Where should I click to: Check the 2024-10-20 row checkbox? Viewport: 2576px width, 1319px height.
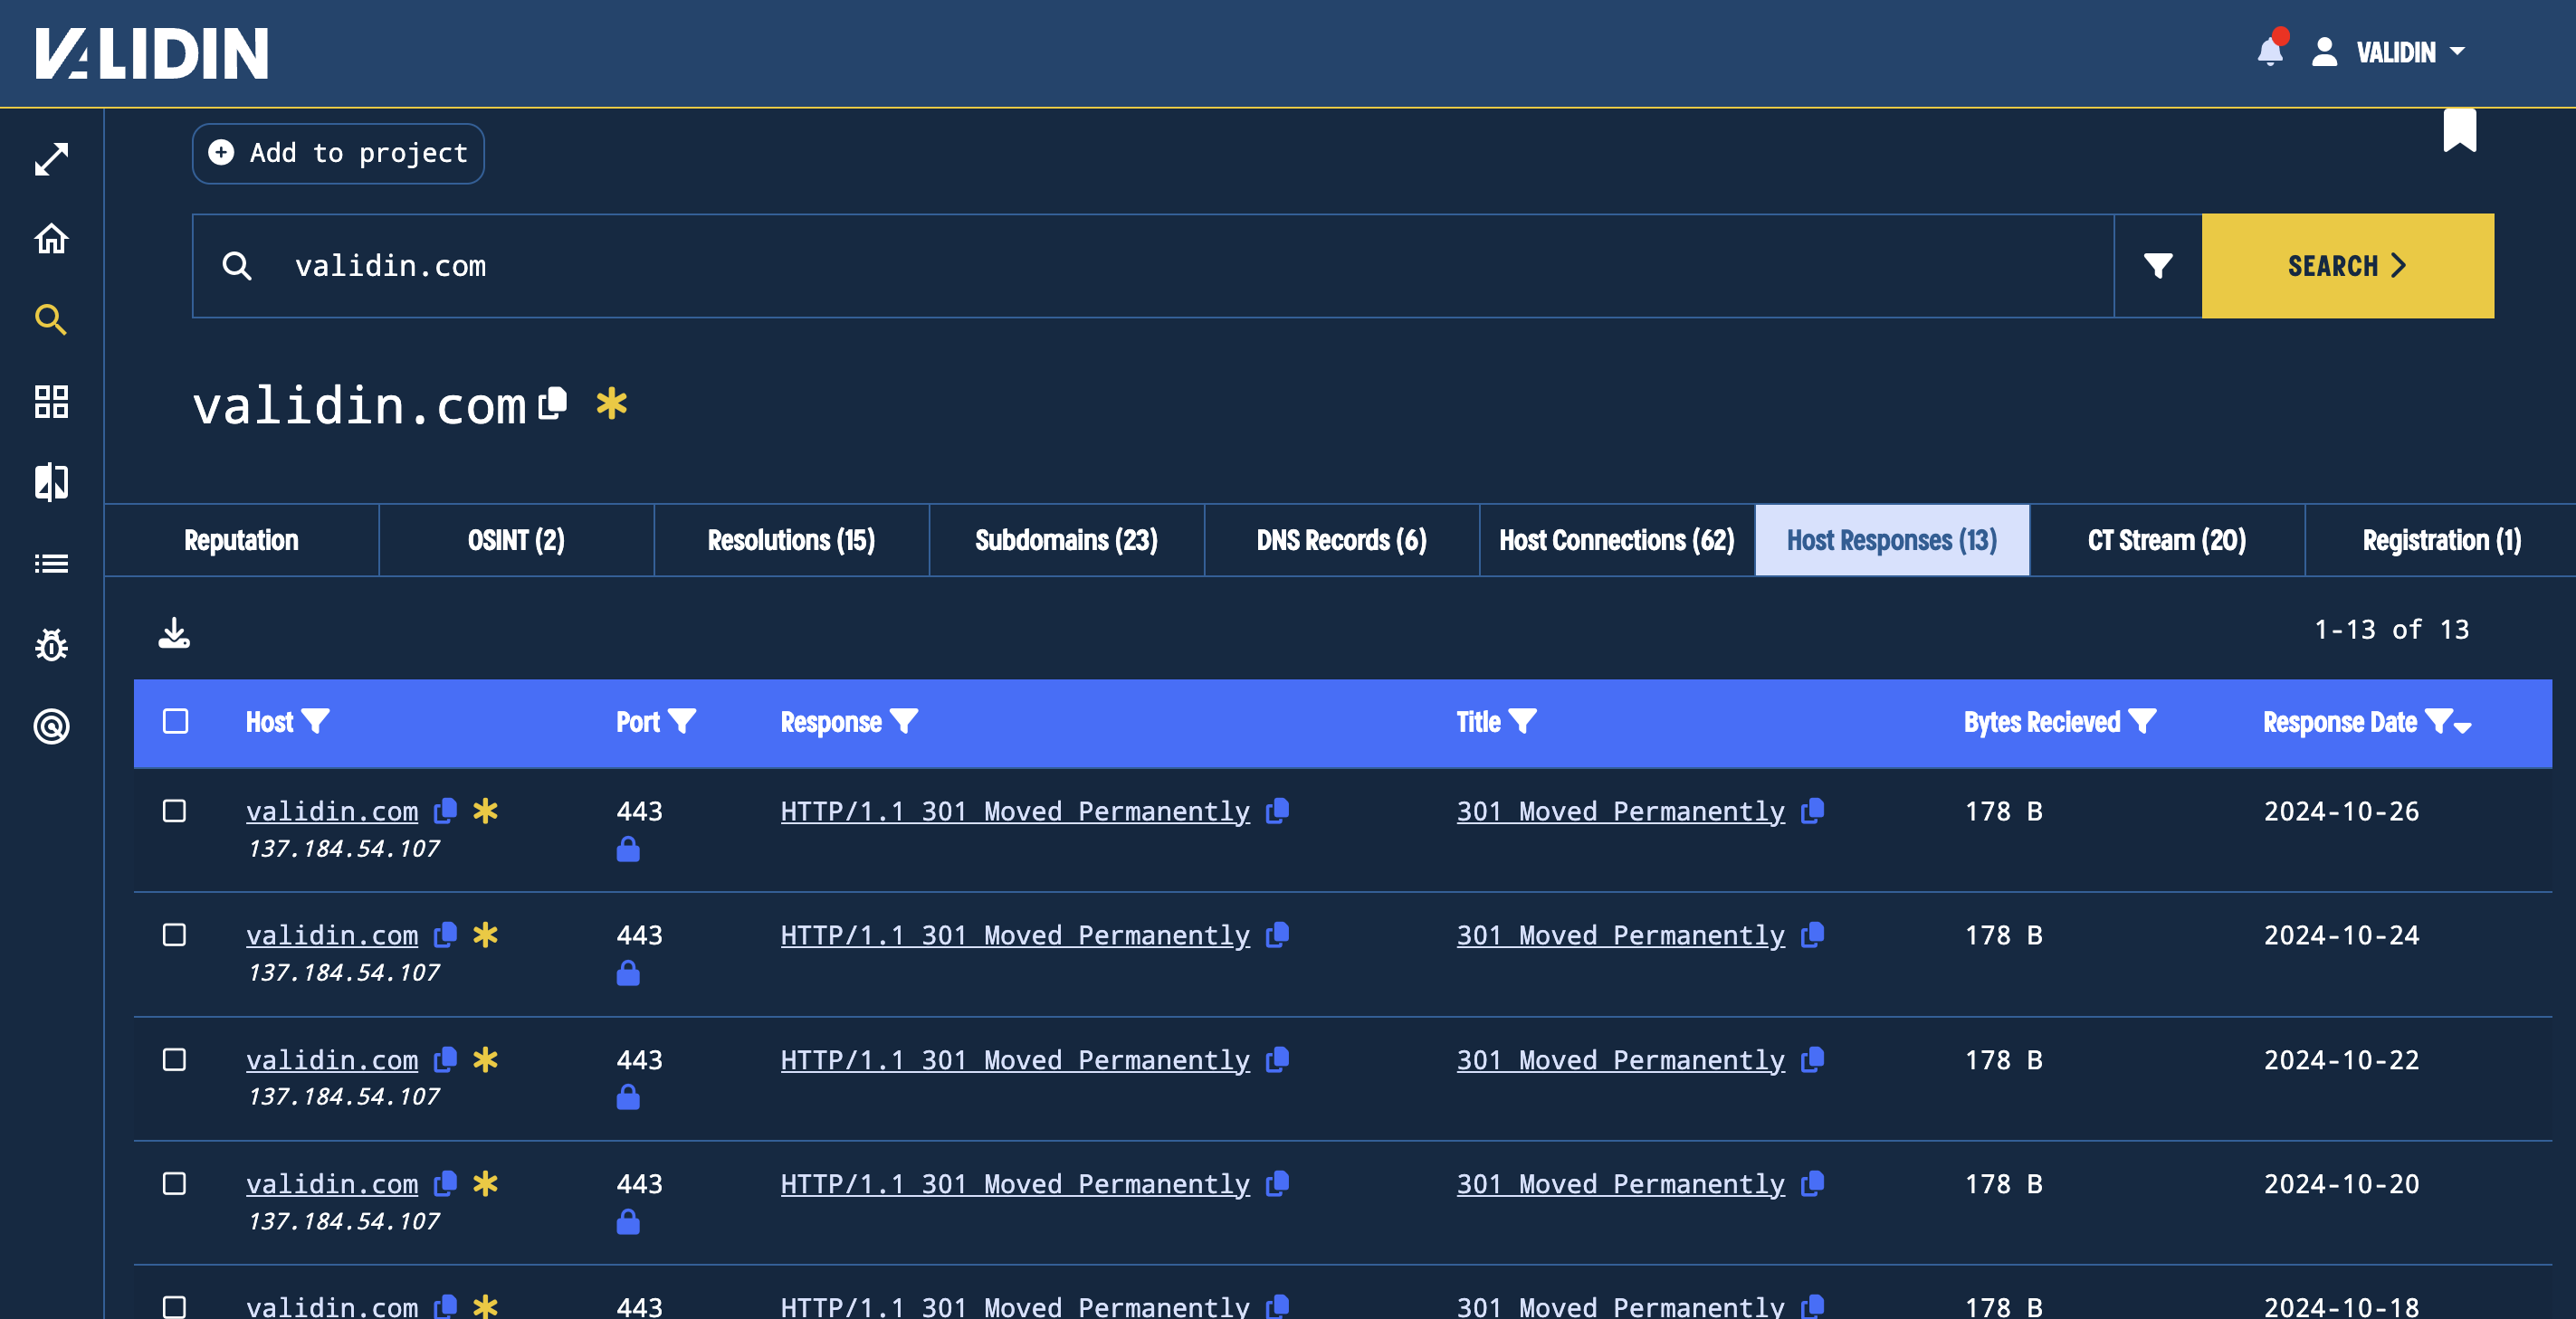point(174,1184)
